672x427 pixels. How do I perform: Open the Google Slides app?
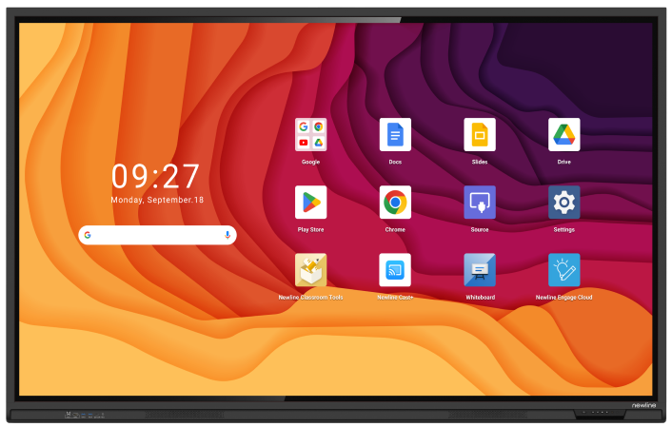tap(480, 135)
